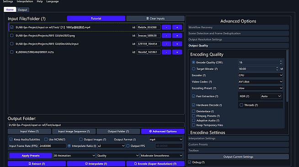
Task: Adjust the Target Bitrate spinner arrows
Action: pos(277,69)
